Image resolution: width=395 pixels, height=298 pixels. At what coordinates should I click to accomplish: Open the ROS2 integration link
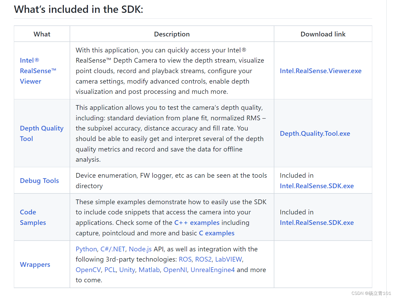pyautogui.click(x=203, y=259)
